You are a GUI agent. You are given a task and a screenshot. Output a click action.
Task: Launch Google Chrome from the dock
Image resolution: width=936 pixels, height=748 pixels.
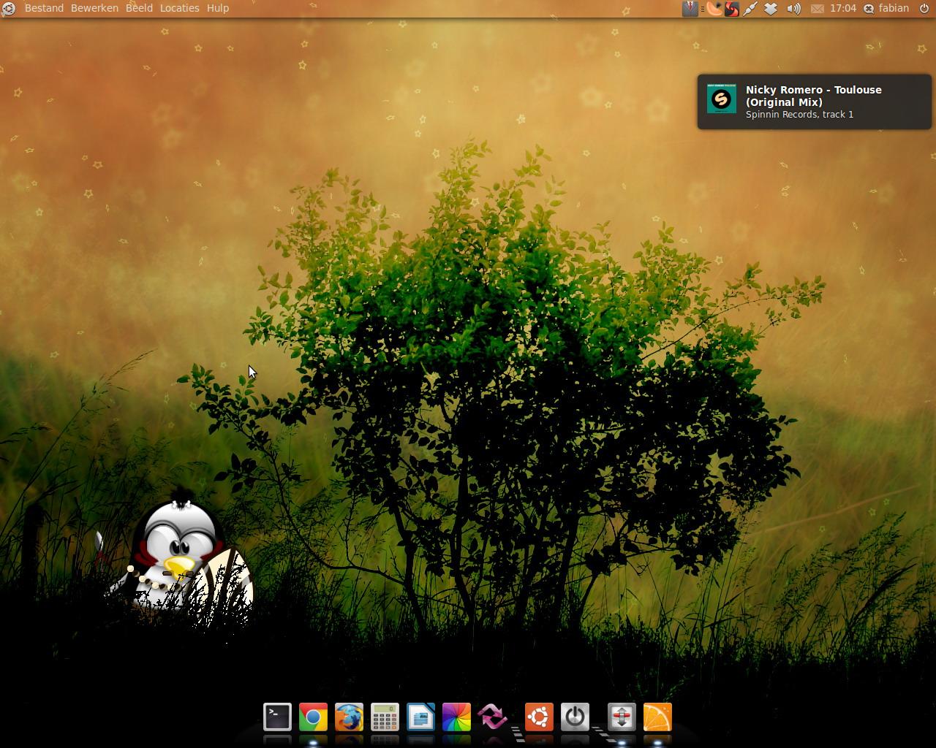point(313,717)
